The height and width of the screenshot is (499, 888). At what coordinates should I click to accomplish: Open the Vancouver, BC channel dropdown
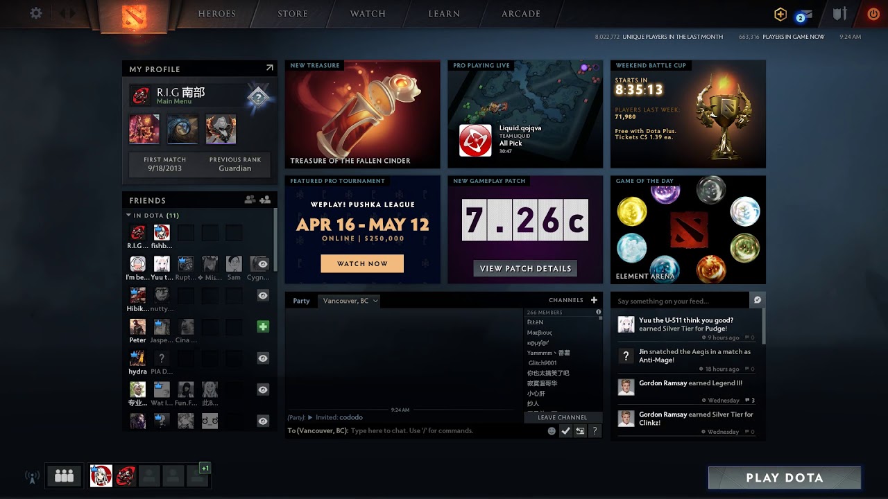349,301
